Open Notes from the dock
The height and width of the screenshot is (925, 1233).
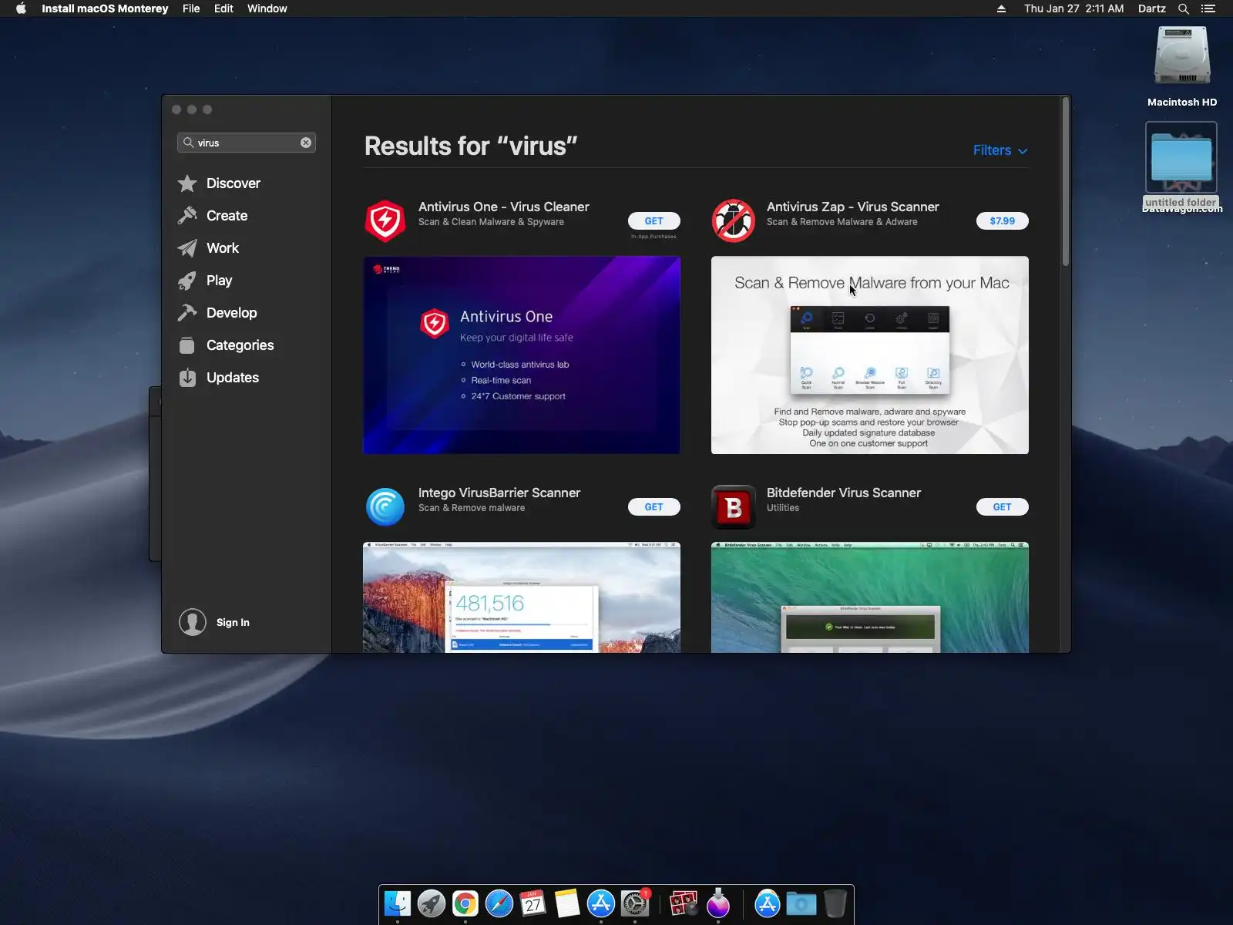tap(567, 903)
